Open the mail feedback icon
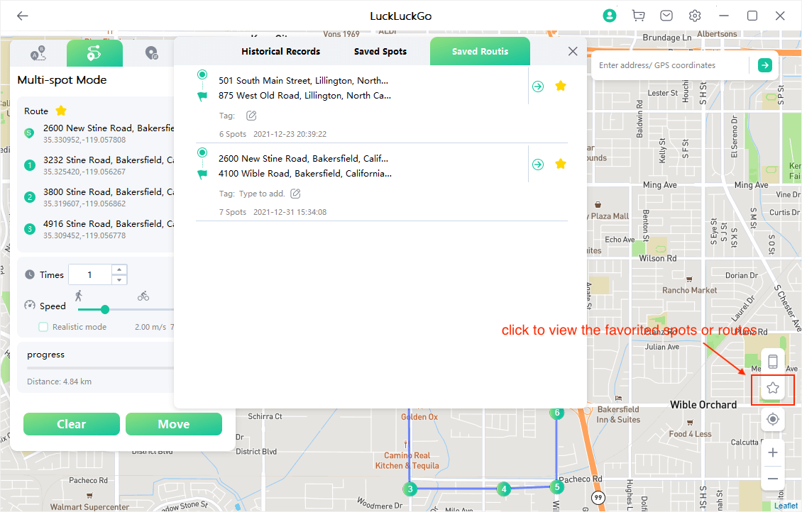 (x=666, y=16)
